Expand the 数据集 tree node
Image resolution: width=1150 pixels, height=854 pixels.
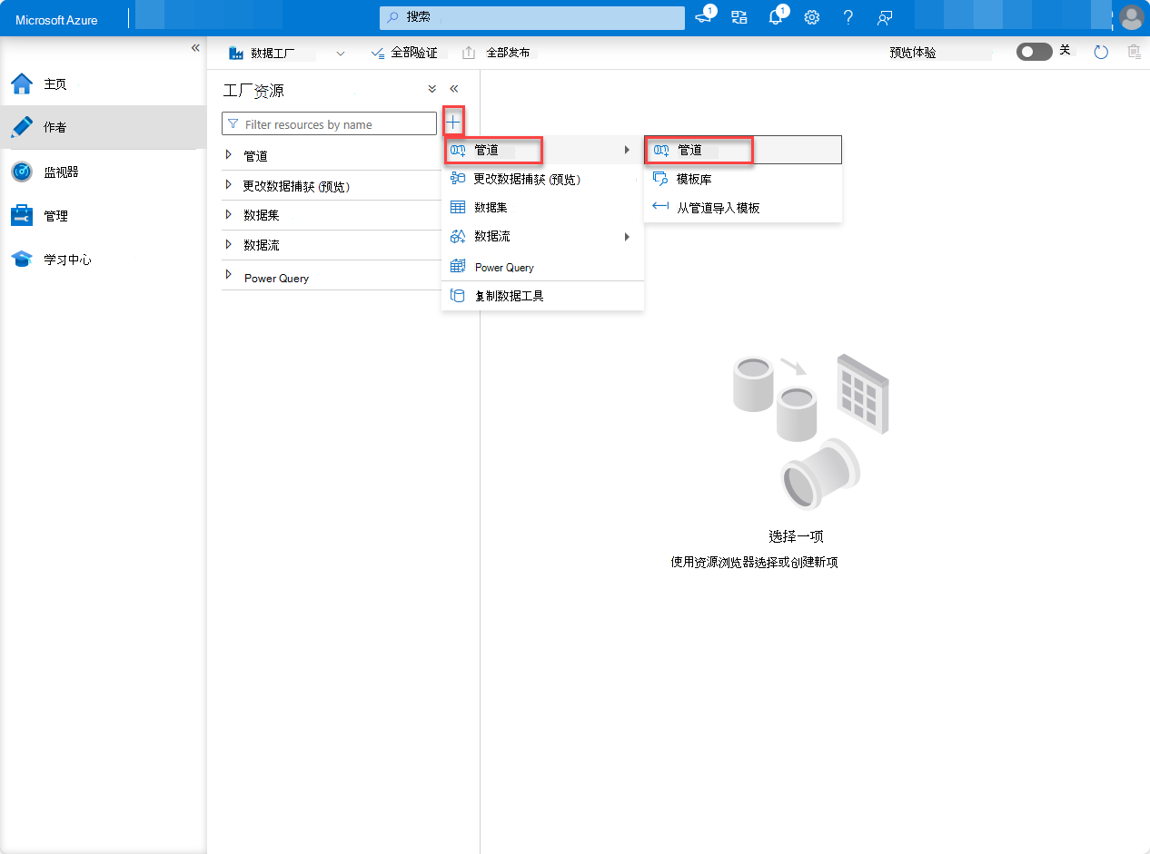(229, 215)
